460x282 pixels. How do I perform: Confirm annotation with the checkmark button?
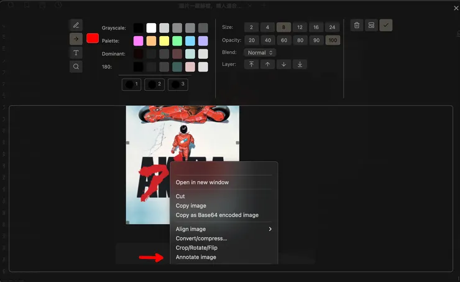[386, 26]
